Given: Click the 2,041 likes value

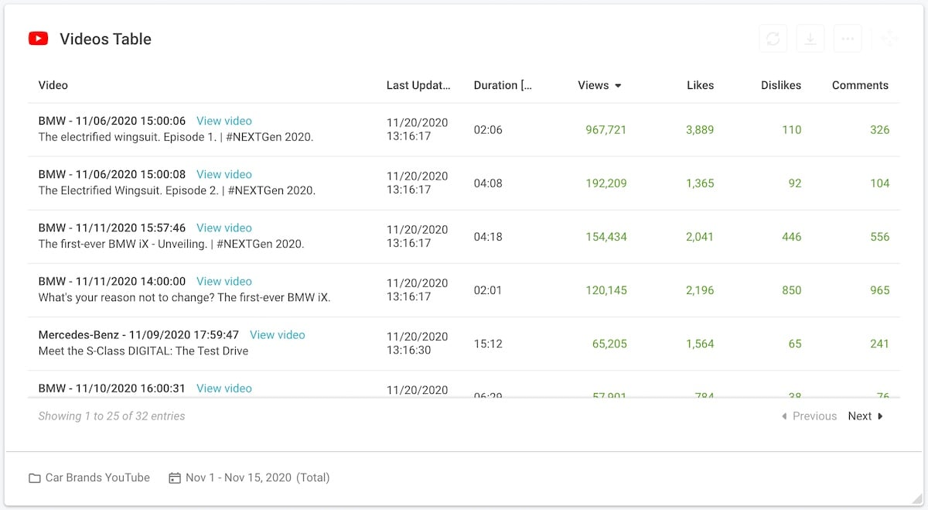Looking at the screenshot, I should (700, 236).
